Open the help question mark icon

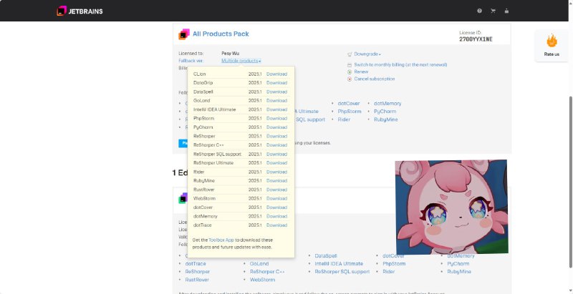click(x=479, y=11)
